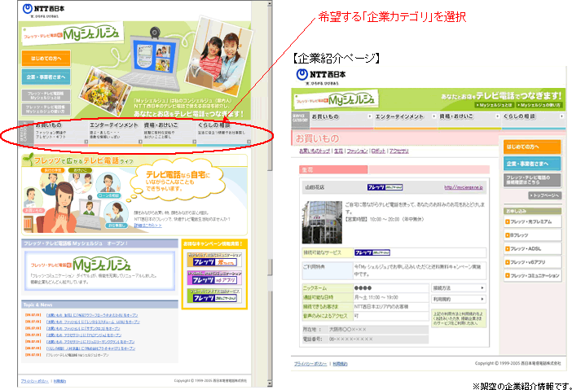Select the 資格・おけいこ category on the left page
The width and height of the screenshot is (572, 390).
point(169,132)
